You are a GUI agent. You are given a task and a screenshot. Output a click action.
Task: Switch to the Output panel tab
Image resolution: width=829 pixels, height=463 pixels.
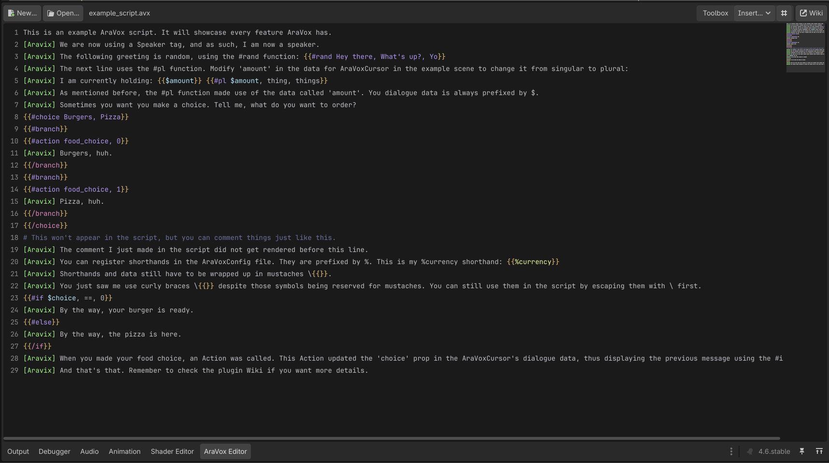tap(18, 451)
